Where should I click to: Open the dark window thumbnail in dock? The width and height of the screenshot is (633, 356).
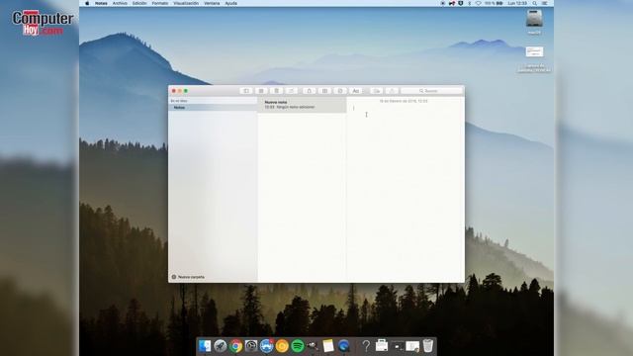(398, 346)
